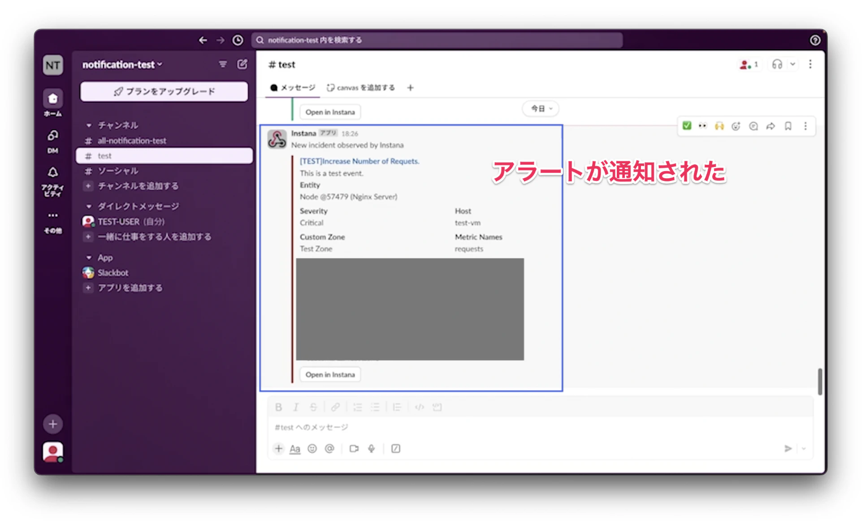Show or hide formatting with the Aa button
This screenshot has width=866, height=532.
coord(294,449)
